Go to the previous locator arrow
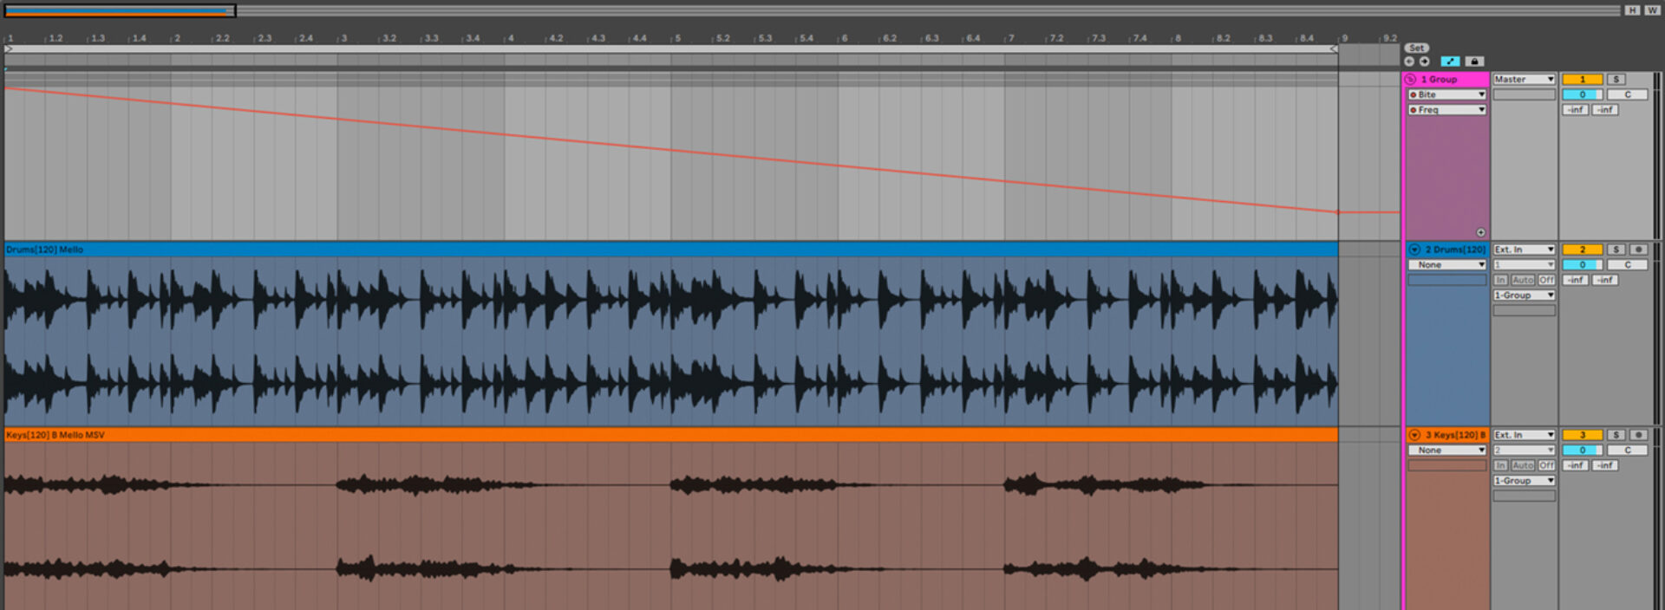 coord(1410,62)
